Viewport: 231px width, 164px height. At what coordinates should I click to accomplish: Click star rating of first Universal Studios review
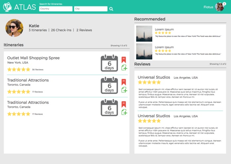pos(149,82)
